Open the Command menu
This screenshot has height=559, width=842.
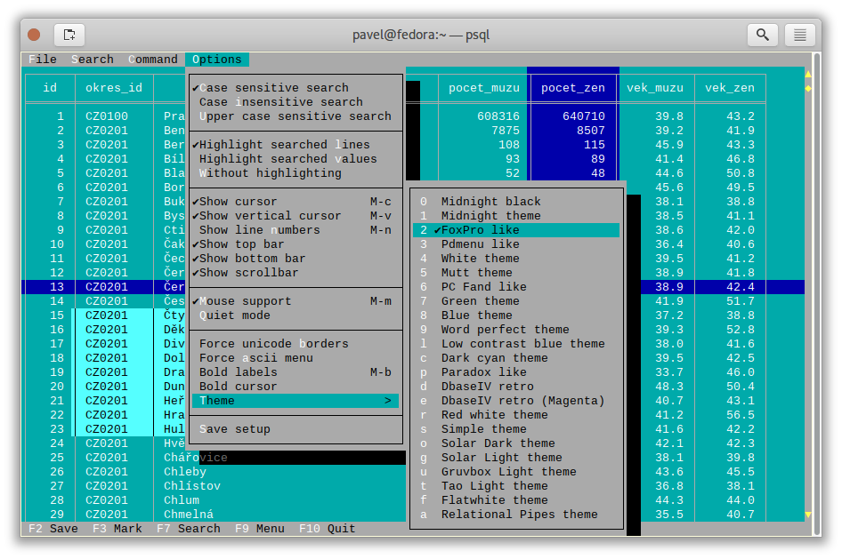pos(153,60)
